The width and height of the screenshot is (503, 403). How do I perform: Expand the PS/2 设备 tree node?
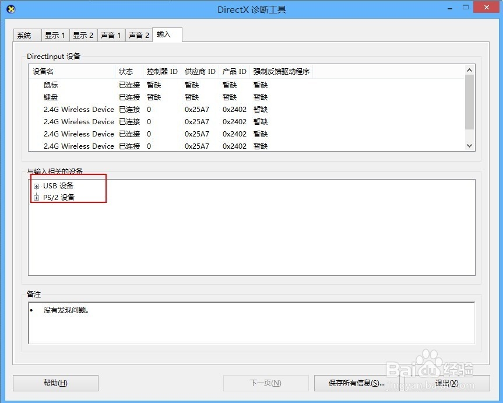(36, 198)
